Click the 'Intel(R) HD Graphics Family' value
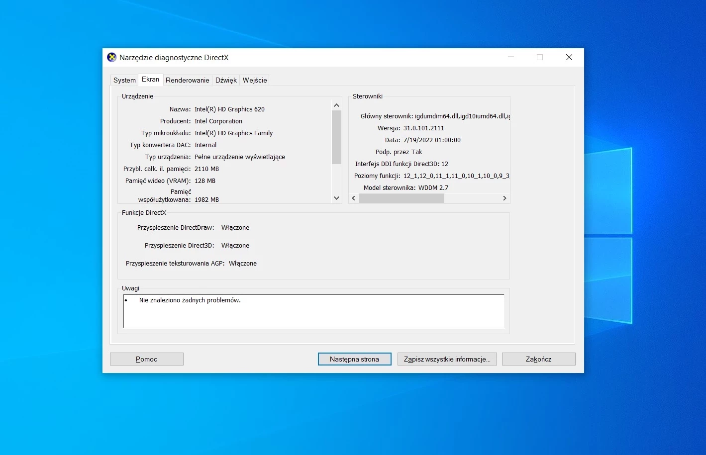Image resolution: width=706 pixels, height=455 pixels. pyautogui.click(x=233, y=133)
